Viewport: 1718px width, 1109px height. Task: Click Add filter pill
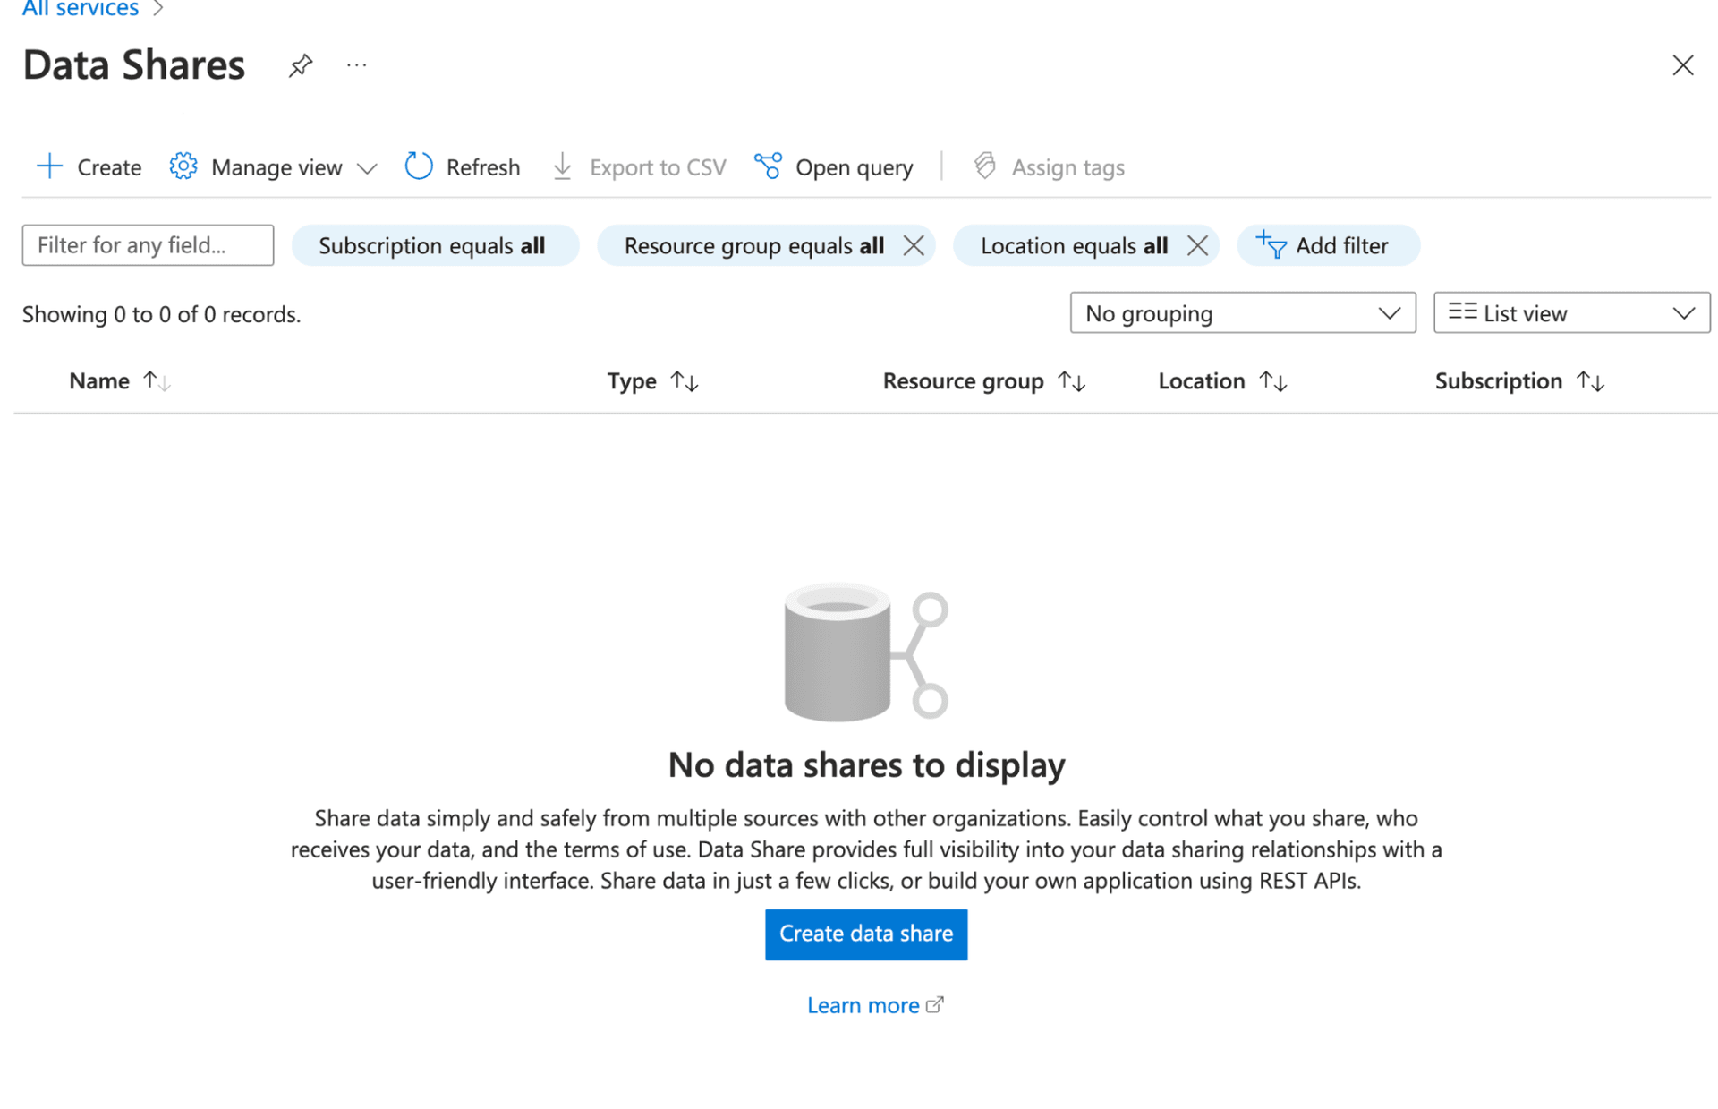(1328, 245)
